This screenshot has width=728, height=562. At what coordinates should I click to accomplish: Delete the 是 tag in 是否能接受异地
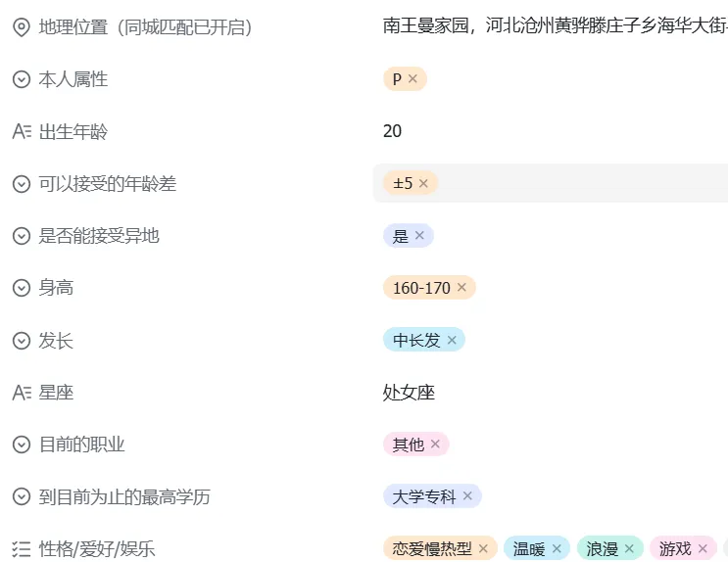tap(419, 235)
